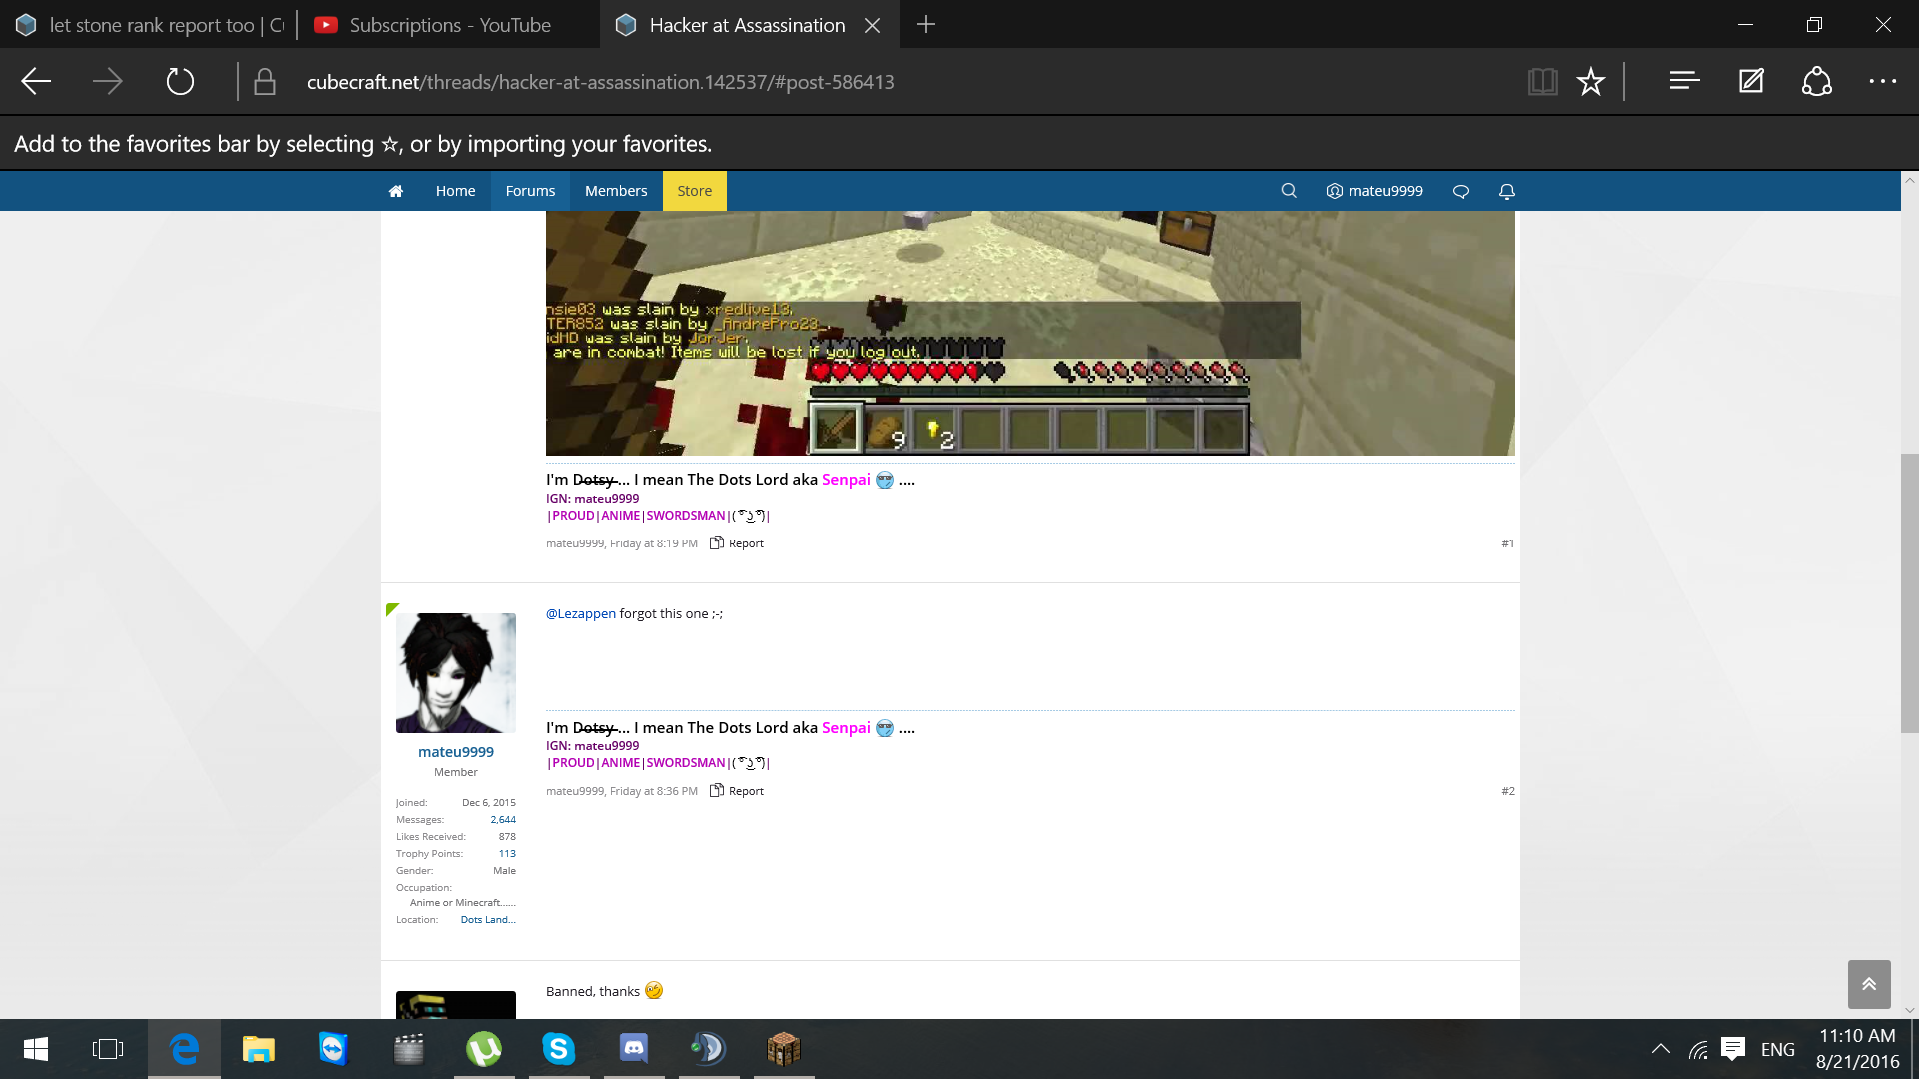Click the Edge browser taskbar icon
This screenshot has height=1079, width=1919.
[184, 1049]
